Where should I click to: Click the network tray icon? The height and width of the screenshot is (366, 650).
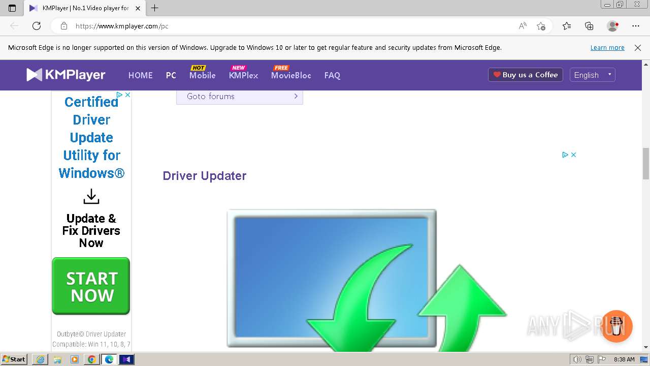coord(590,359)
